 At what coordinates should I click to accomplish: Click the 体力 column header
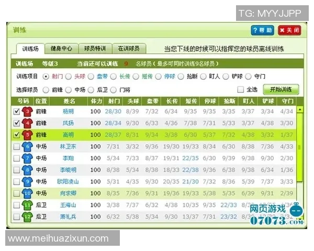[96, 101]
